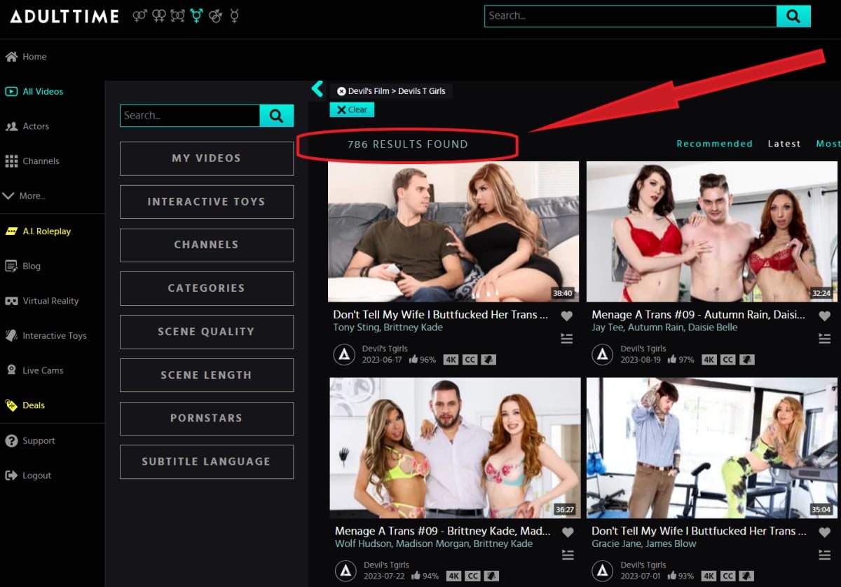This screenshot has height=587, width=841.
Task: Expand the PORNSTARS filter section
Action: [207, 418]
